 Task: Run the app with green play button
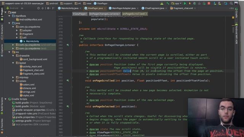tap(185, 3)
